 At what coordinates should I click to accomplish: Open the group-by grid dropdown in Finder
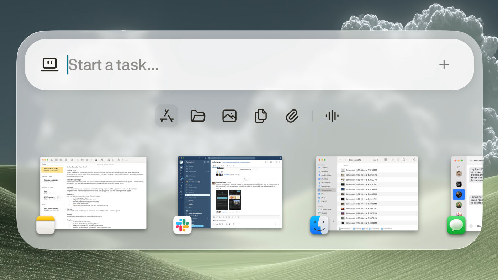tap(386, 160)
